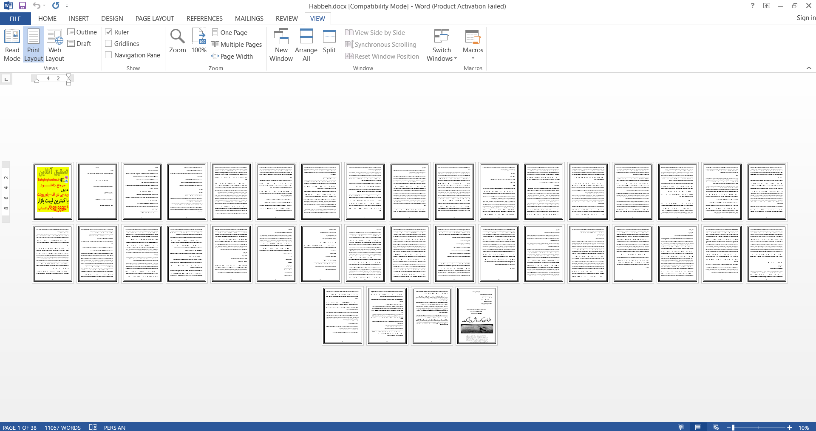The height and width of the screenshot is (431, 816).
Task: Customize Quick Access Toolbar dropdown
Action: coord(67,6)
